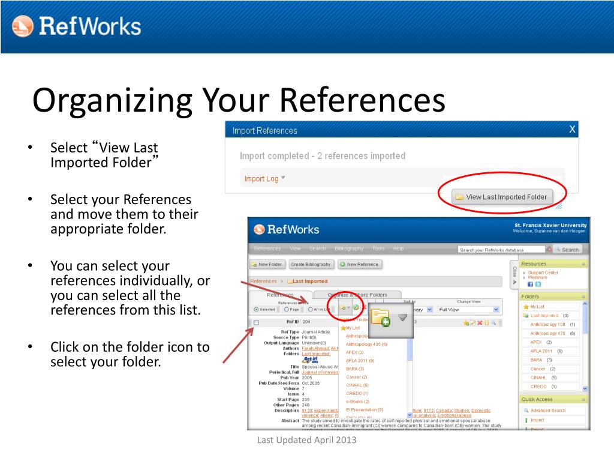The image size is (614, 461).
Task: Click the Quick Access panel collapse icon
Action: coord(583,399)
